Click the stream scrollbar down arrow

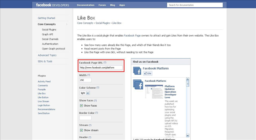click(x=188, y=136)
